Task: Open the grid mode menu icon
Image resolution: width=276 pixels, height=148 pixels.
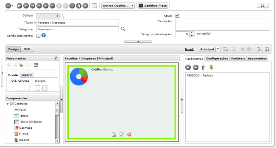Action: coord(9,6)
